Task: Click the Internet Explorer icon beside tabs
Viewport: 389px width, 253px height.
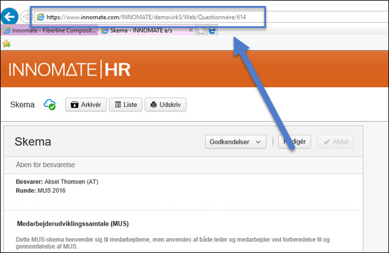Action: (211, 30)
